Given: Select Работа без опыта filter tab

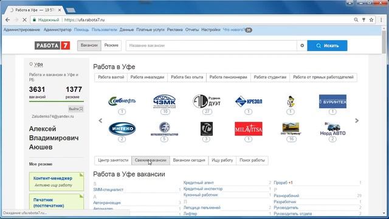Looking at the screenshot, I should 187,77.
